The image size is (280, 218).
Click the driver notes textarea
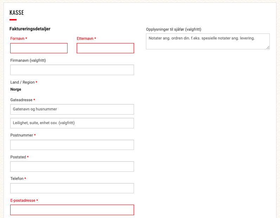pos(208,41)
